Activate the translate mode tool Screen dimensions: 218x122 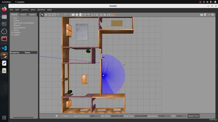(46, 15)
